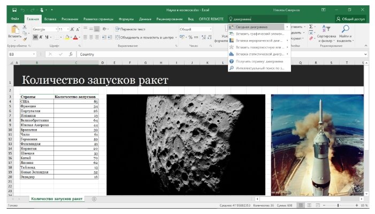Open Name Box B3 dropdown arrow
The image size is (375, 214).
click(34, 54)
